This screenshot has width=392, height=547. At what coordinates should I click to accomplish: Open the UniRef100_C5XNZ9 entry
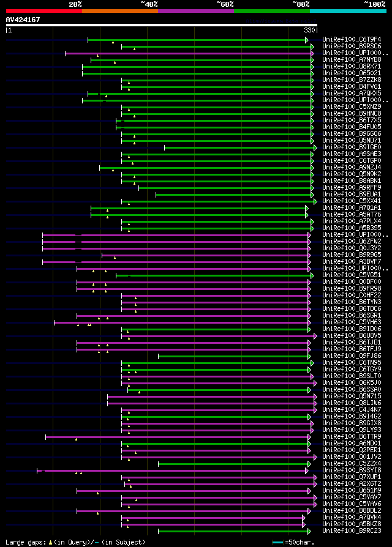pos(352,106)
